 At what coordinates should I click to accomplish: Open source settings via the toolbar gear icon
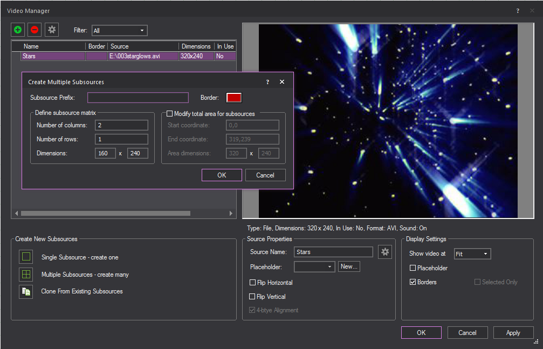(51, 30)
